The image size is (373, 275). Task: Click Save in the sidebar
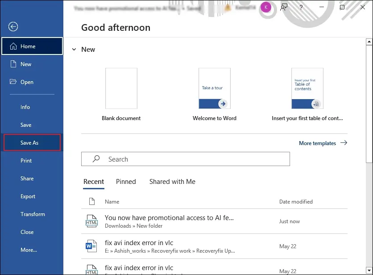(32, 125)
